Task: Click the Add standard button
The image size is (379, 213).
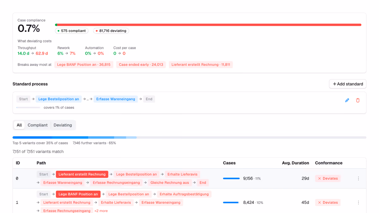Action: (348, 84)
